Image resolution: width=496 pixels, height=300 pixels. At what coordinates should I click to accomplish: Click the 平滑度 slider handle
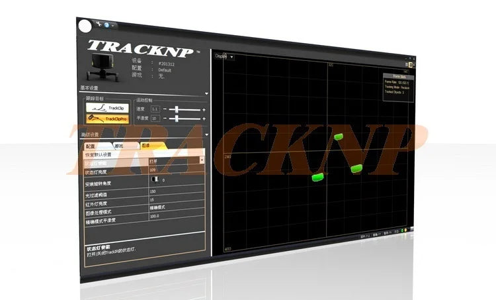point(176,119)
